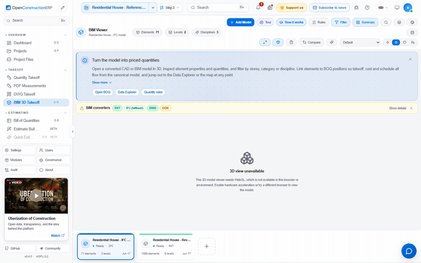Image resolution: width=421 pixels, height=263 pixels.
Task: Go to PDF Measurements
Action: tap(36, 86)
